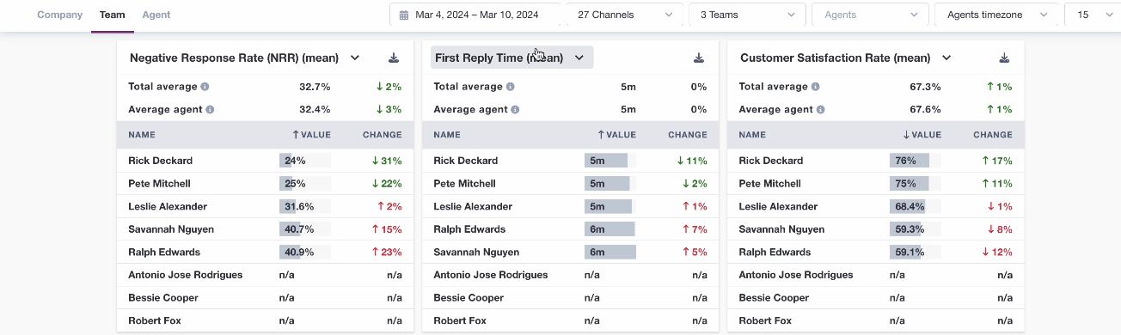Screen dimensions: 1121x335
Task: Sort Customer Satisfaction table by Value
Action: [922, 135]
